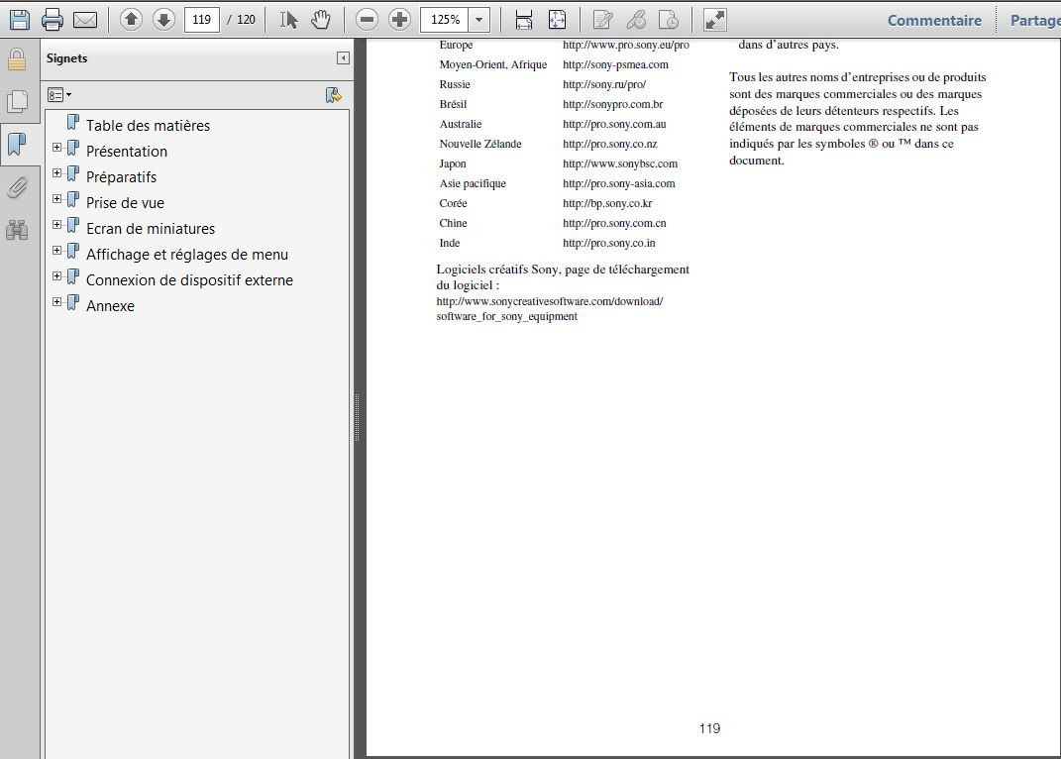This screenshot has height=759, width=1061.
Task: Open the zoom level dropdown arrow
Action: click(x=479, y=20)
